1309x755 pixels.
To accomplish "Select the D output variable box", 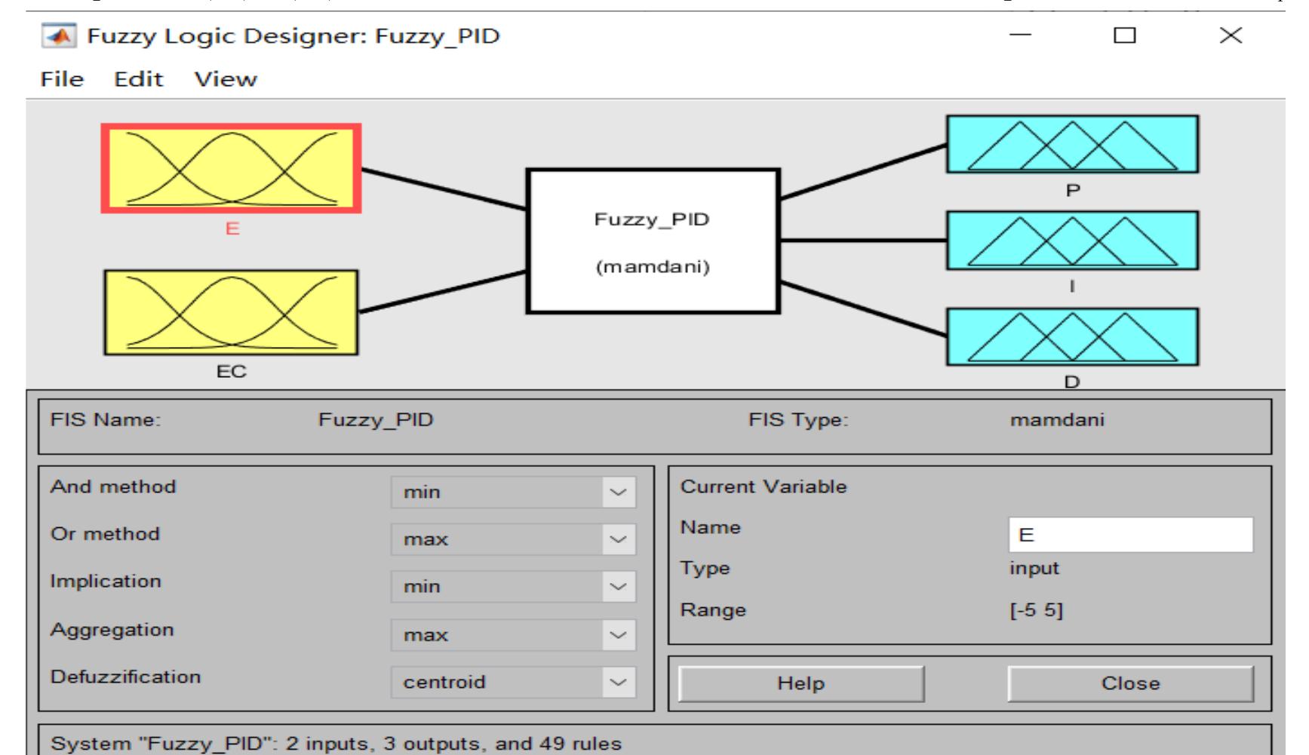I will 1072,337.
